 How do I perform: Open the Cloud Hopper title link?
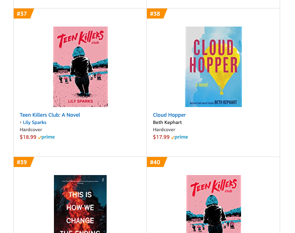169,115
